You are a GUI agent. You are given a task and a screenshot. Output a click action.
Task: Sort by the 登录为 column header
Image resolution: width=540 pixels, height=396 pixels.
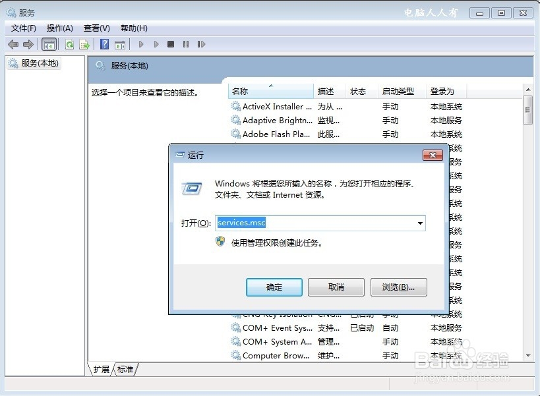pyautogui.click(x=446, y=91)
